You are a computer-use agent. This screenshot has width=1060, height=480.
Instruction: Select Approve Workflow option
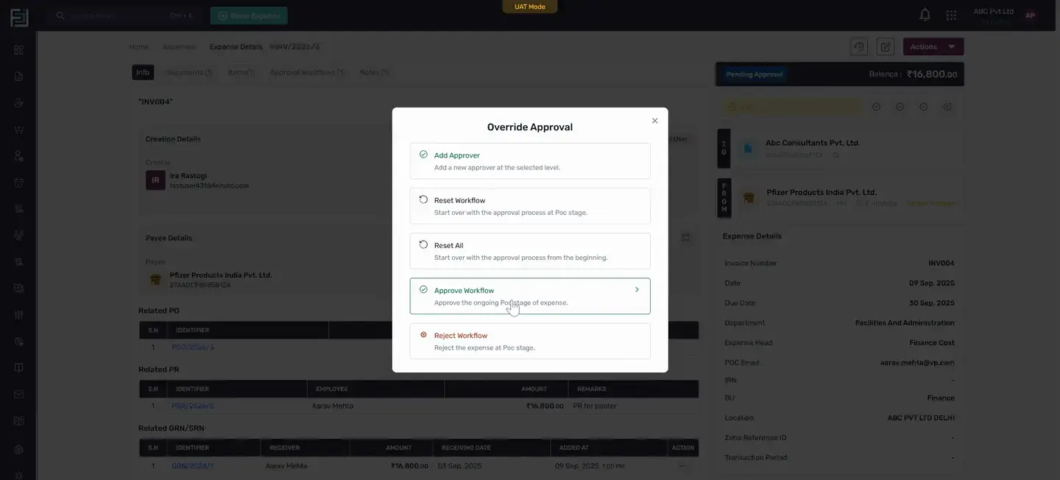[530, 296]
